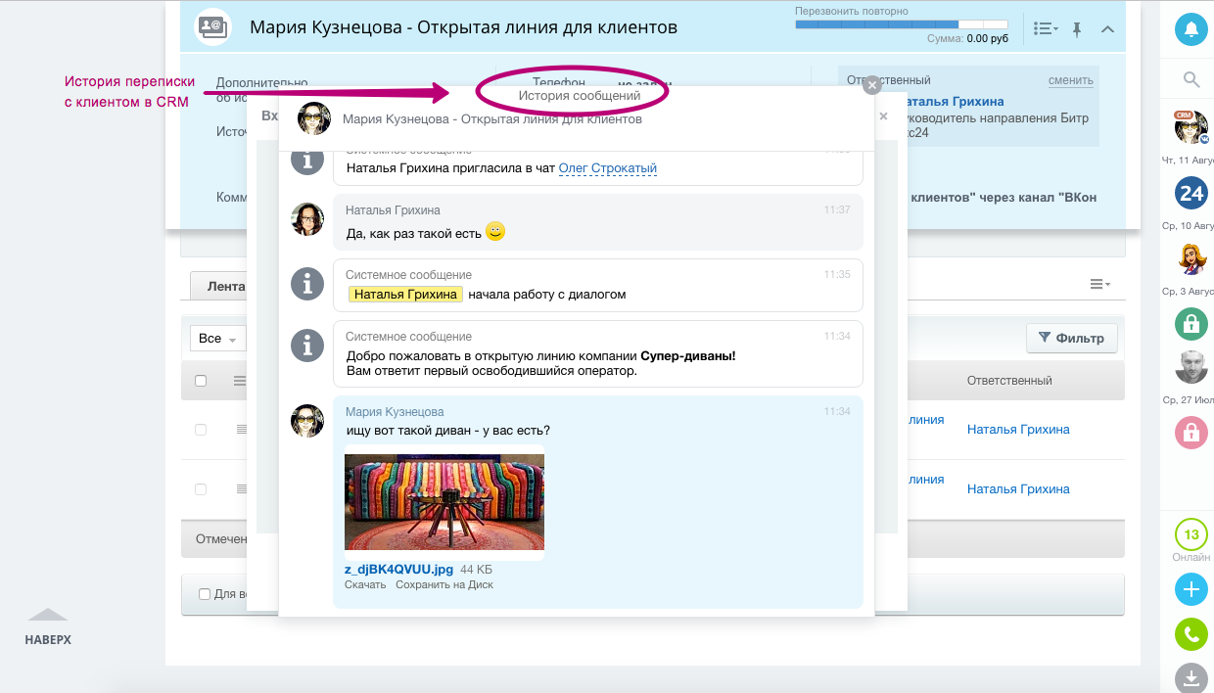
Task: Check the first table row checkbox
Action: (x=201, y=430)
